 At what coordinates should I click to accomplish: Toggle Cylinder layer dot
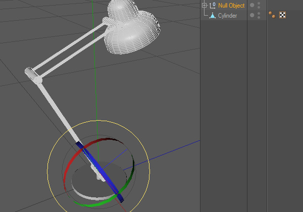[252, 15]
